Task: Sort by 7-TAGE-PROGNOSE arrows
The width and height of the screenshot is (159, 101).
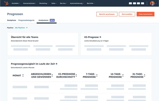Action: (x=97, y=75)
